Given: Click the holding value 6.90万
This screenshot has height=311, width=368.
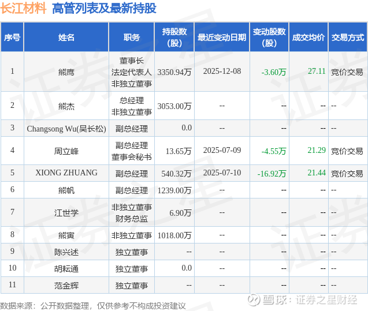Looking at the screenshot, I should click(180, 213).
